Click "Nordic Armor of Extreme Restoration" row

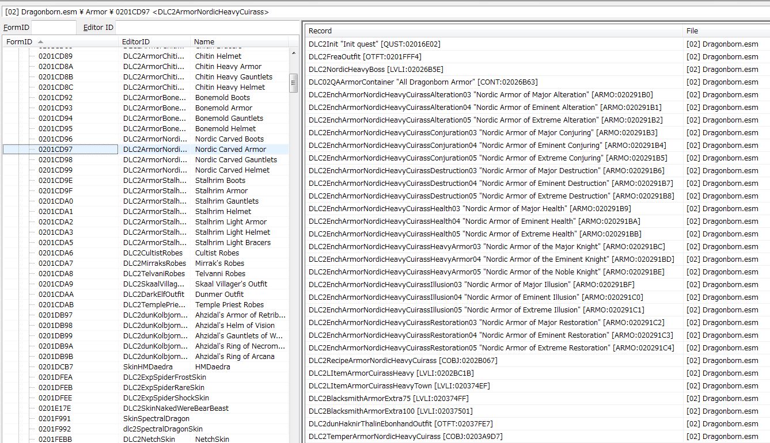point(537,348)
